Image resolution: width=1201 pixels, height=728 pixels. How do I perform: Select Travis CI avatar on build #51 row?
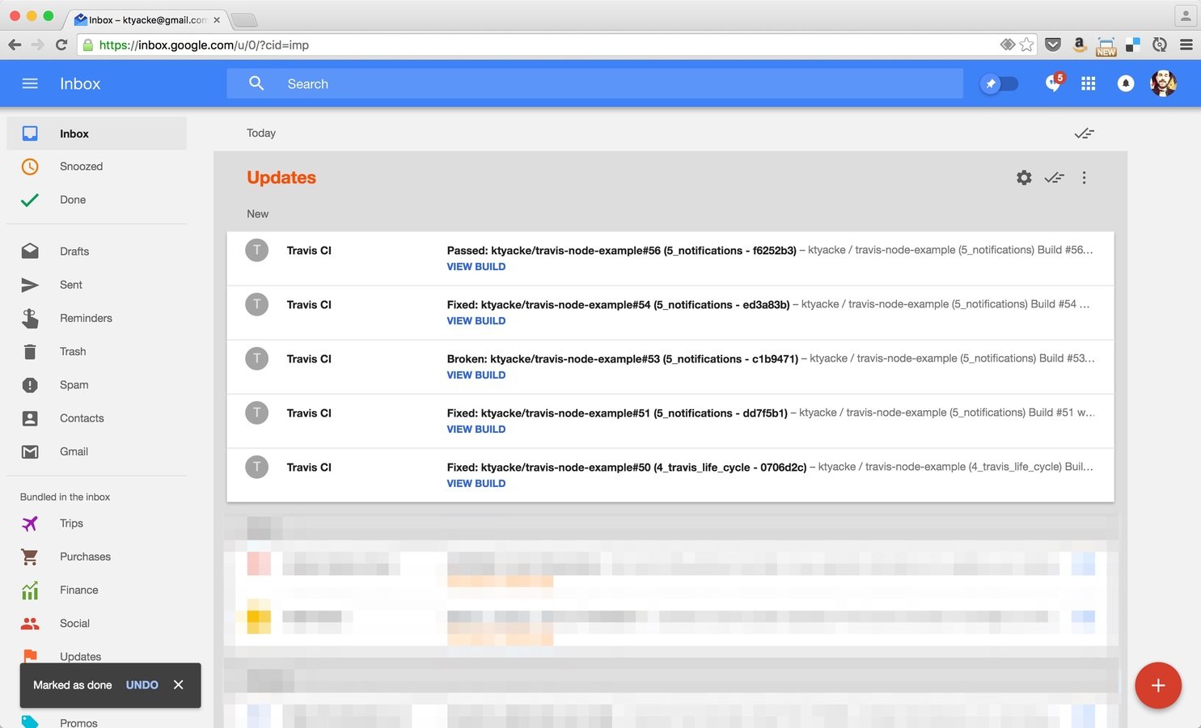tap(257, 413)
